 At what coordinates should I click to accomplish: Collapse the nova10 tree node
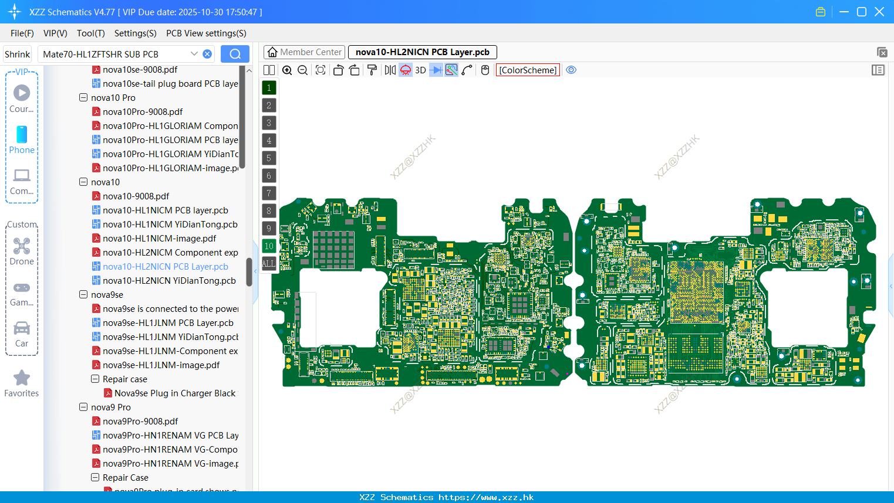pos(83,182)
